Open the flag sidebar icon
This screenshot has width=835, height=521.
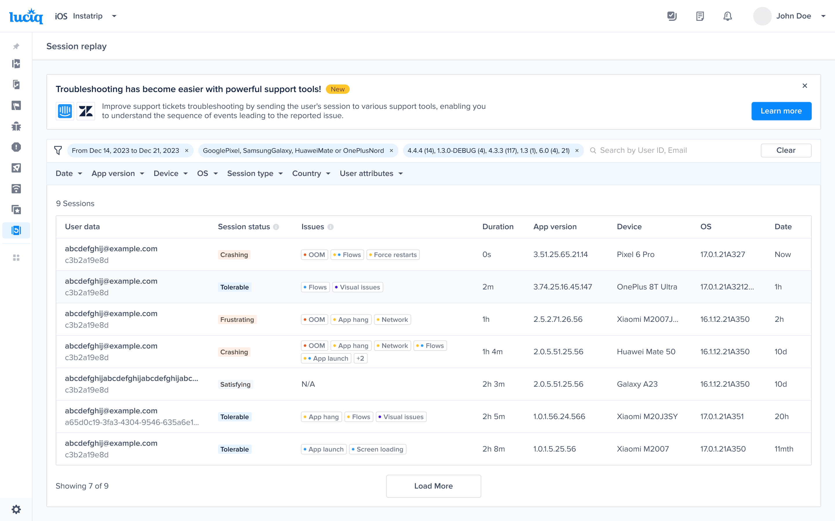click(16, 105)
